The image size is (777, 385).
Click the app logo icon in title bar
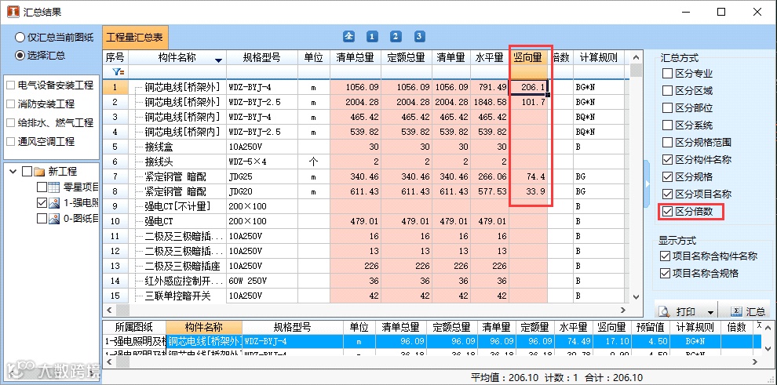click(13, 12)
